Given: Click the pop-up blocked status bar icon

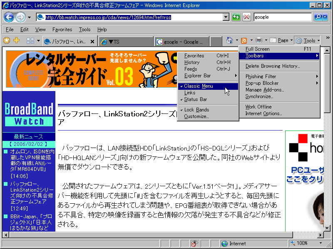Looking at the screenshot, I should (x=194, y=244).
